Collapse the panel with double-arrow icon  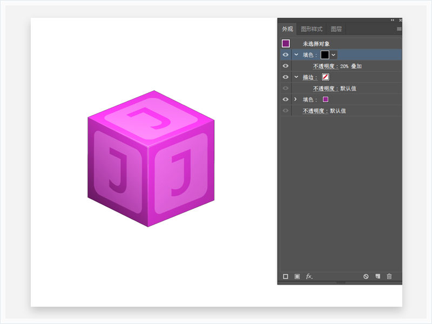[x=393, y=20]
